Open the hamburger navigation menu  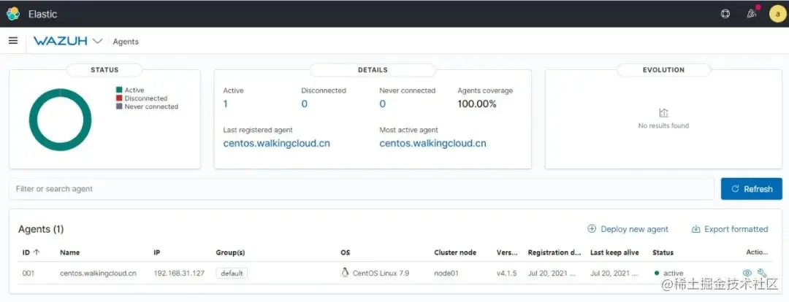pos(13,41)
